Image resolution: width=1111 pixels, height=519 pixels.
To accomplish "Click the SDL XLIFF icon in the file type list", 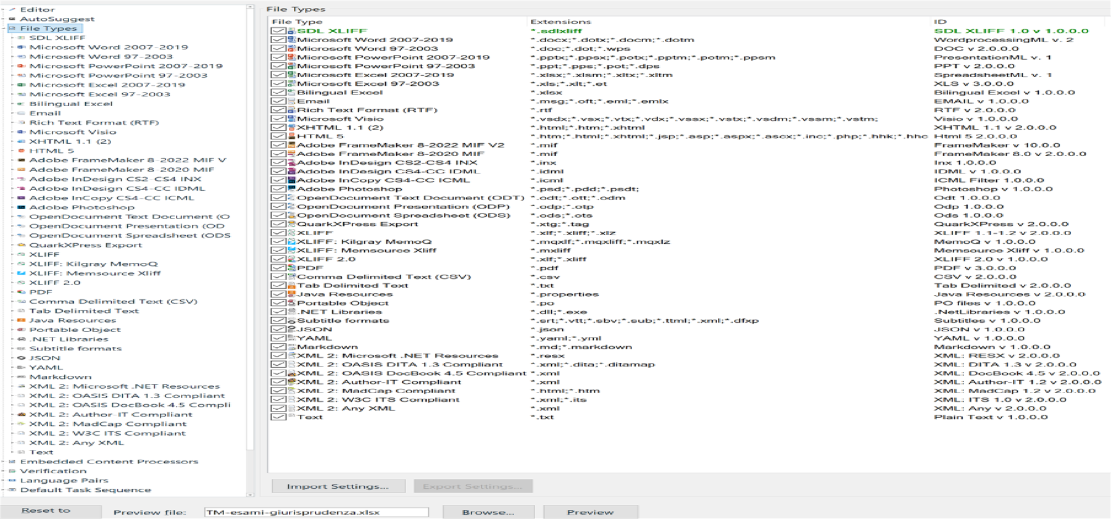I will point(291,31).
